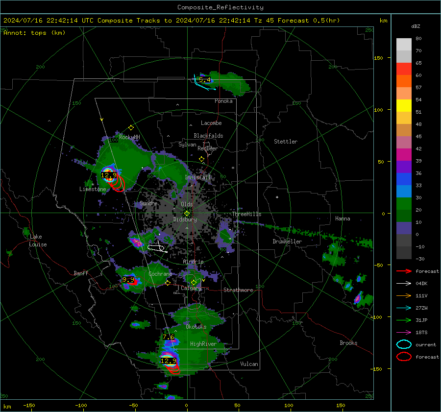Select the 7.6 storm top label near Okotoks
Screen dimensions: 441x412
169,337
